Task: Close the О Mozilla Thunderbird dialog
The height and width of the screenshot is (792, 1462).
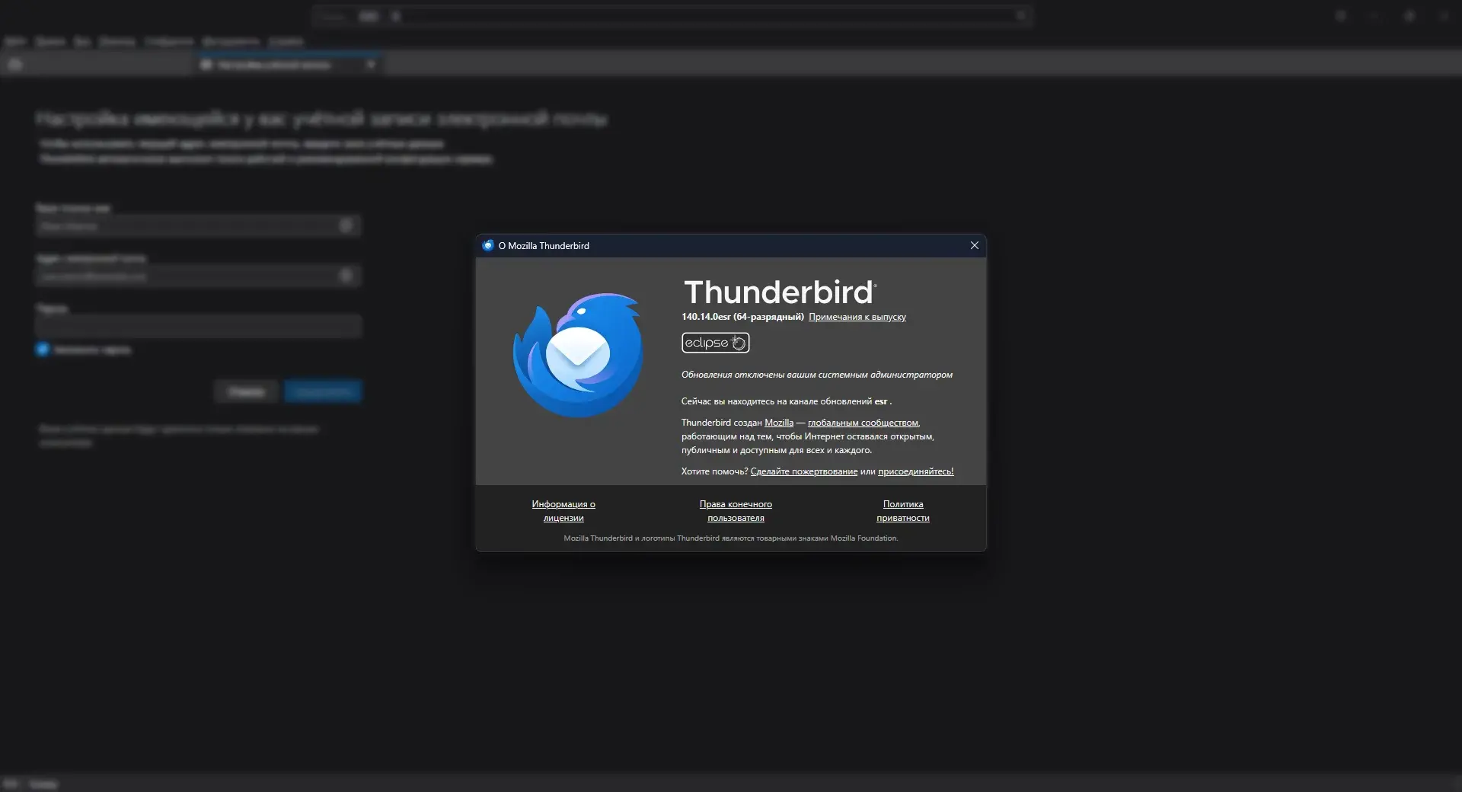Action: coord(974,245)
